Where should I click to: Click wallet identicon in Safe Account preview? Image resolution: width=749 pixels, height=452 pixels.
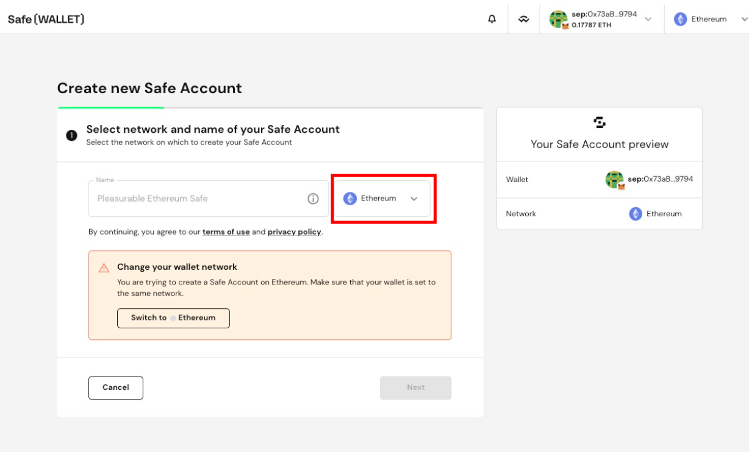click(614, 180)
